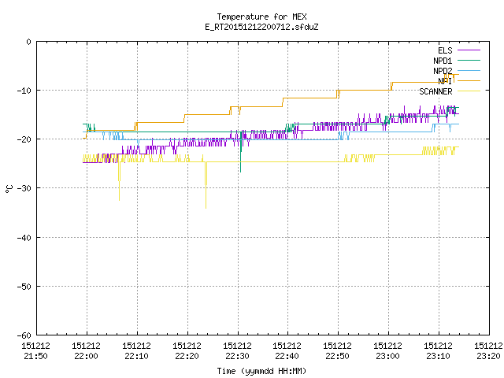Image resolution: width=504 pixels, height=378 pixels.
Task: Click the y-axis label -40
Action: pos(24,238)
